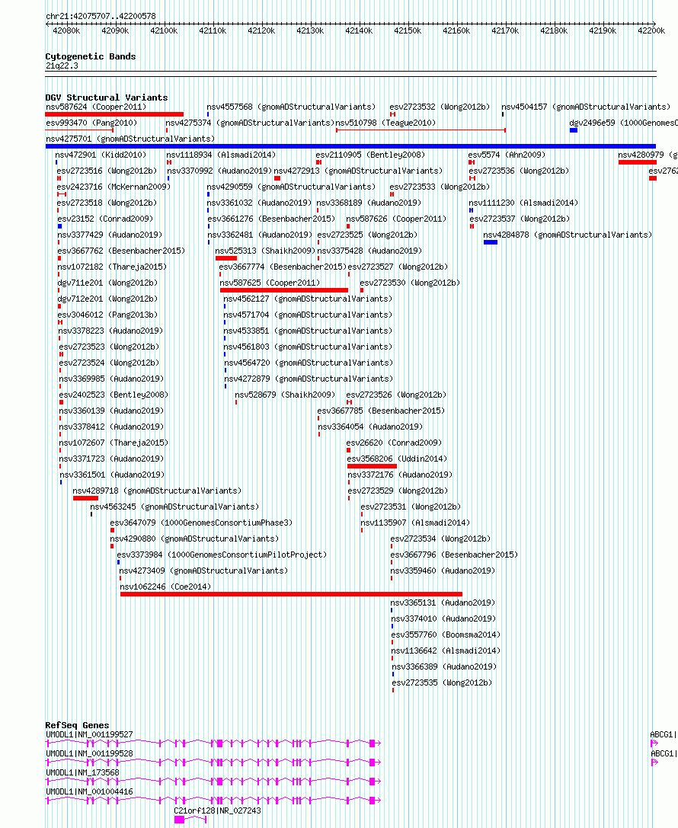Open esv2423716 (McKernan2009) label

point(114,187)
